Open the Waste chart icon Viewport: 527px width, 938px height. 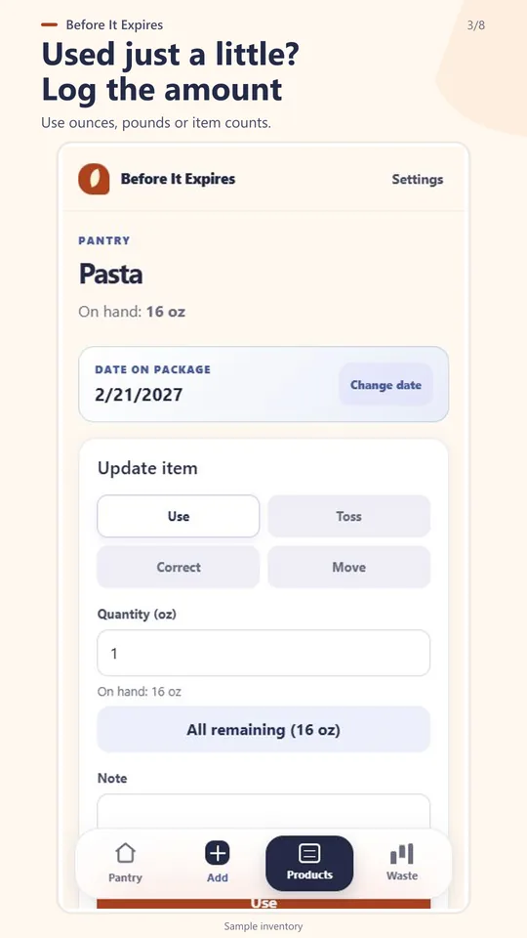click(401, 854)
